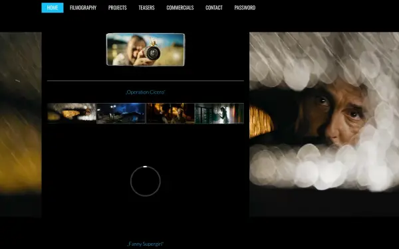Select the thumbnail with men in orange light

[170, 113]
